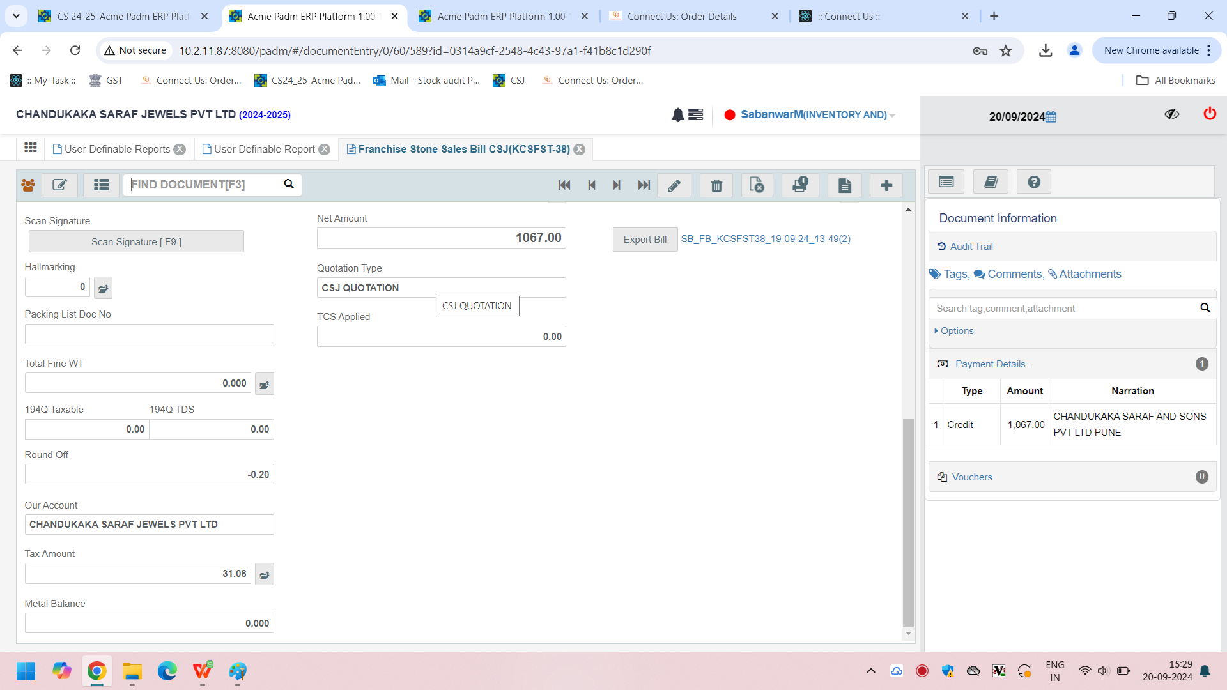Image resolution: width=1227 pixels, height=690 pixels.
Task: Add a new document with plus icon
Action: point(886,185)
